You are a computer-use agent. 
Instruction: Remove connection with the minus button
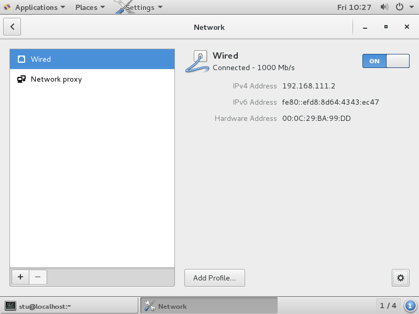coord(38,277)
